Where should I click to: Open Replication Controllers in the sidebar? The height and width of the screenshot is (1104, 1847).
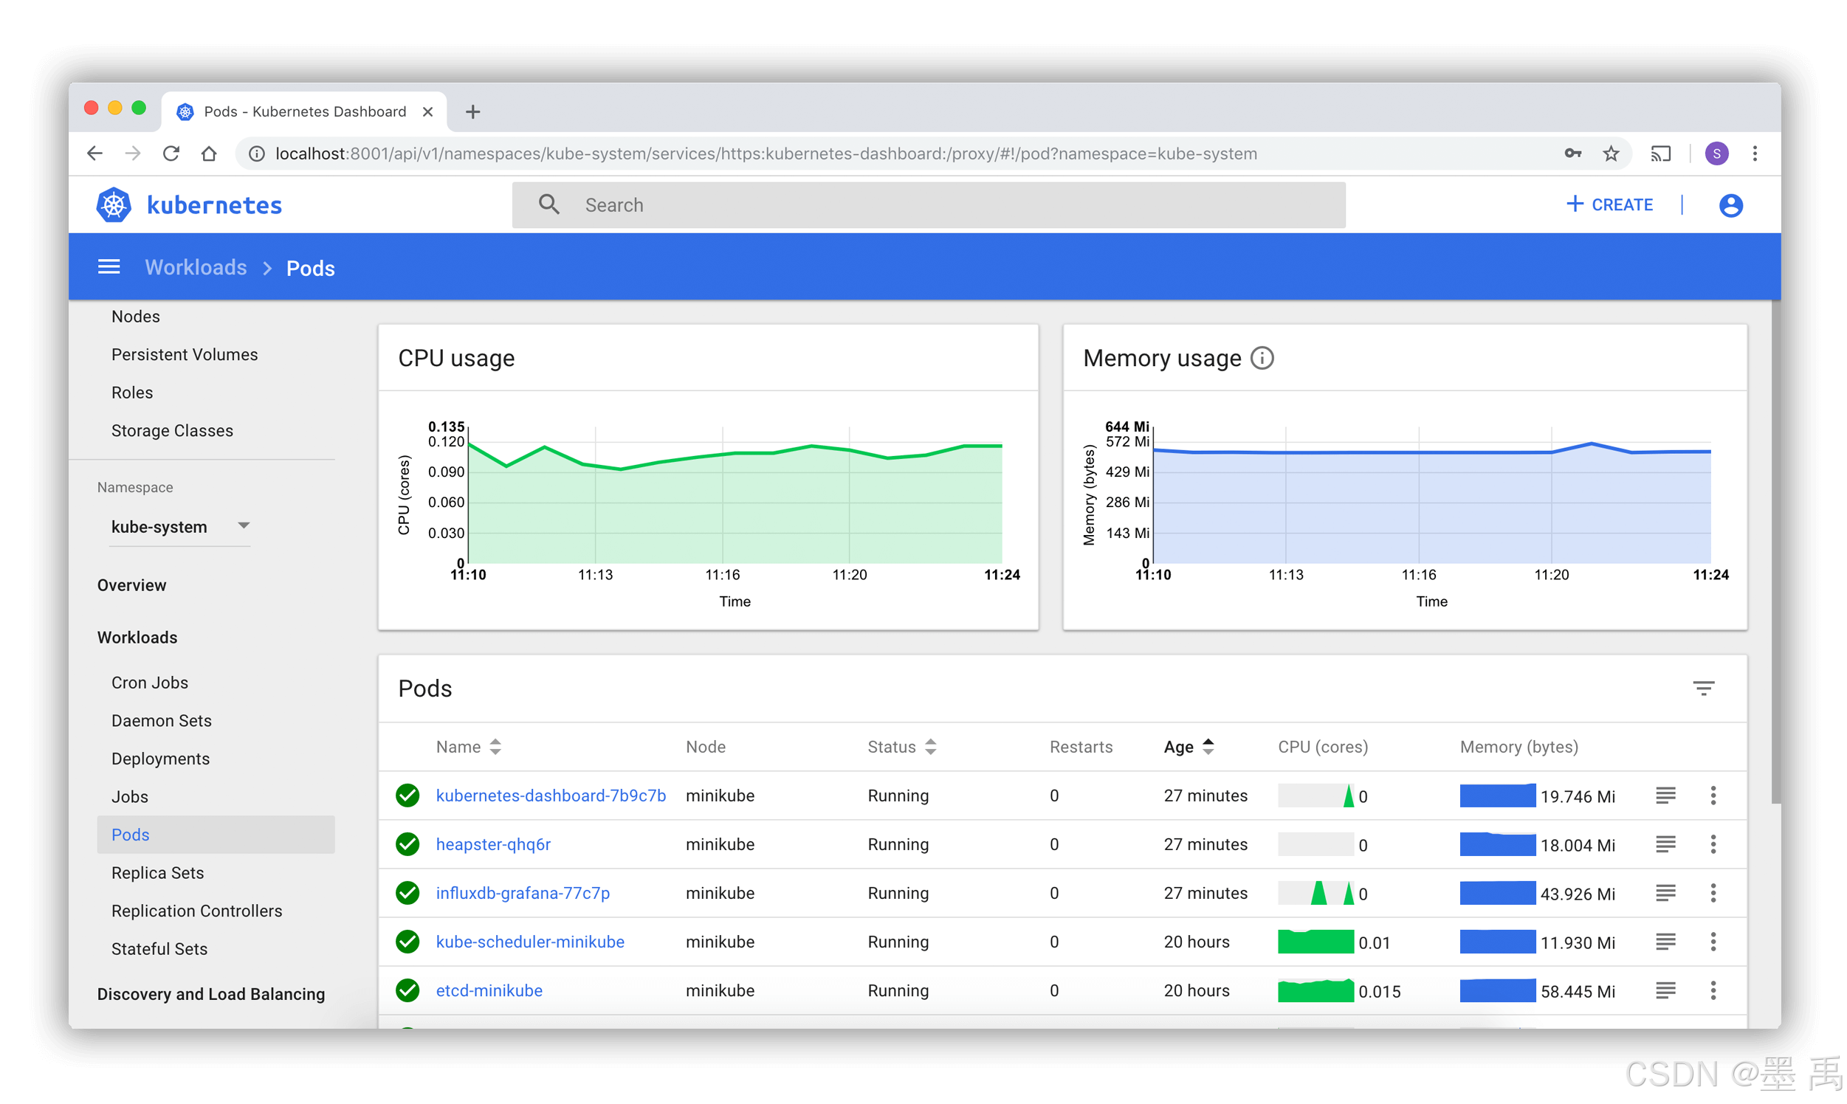click(x=196, y=911)
